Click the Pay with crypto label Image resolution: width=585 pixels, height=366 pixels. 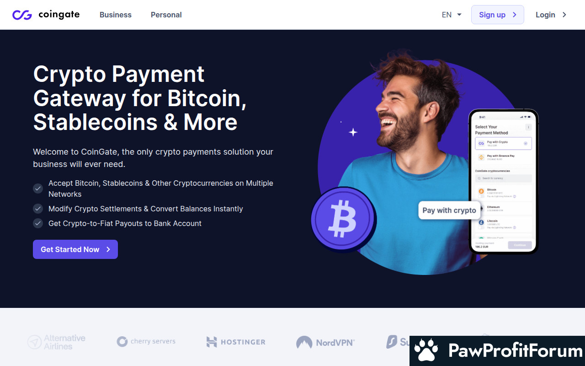(449, 210)
